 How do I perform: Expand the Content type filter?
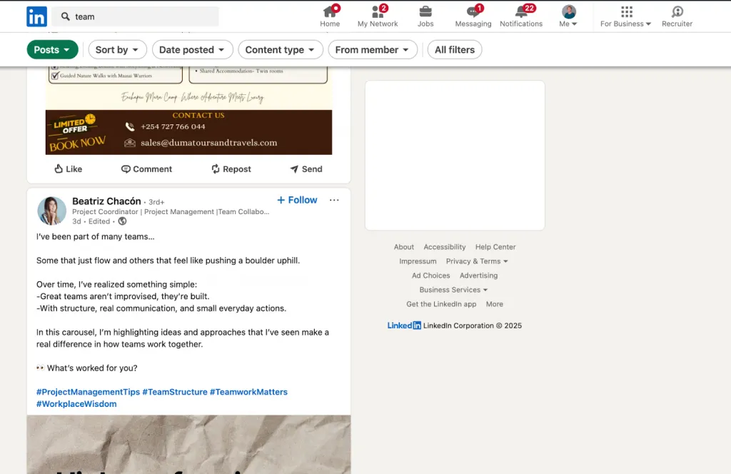coord(280,50)
